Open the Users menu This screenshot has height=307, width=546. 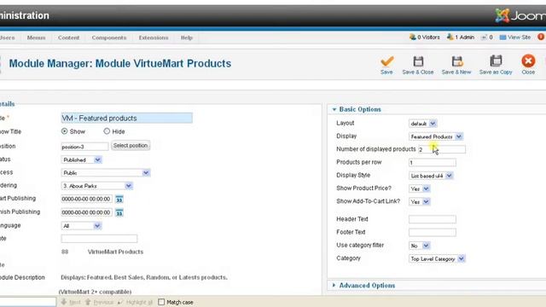8,38
